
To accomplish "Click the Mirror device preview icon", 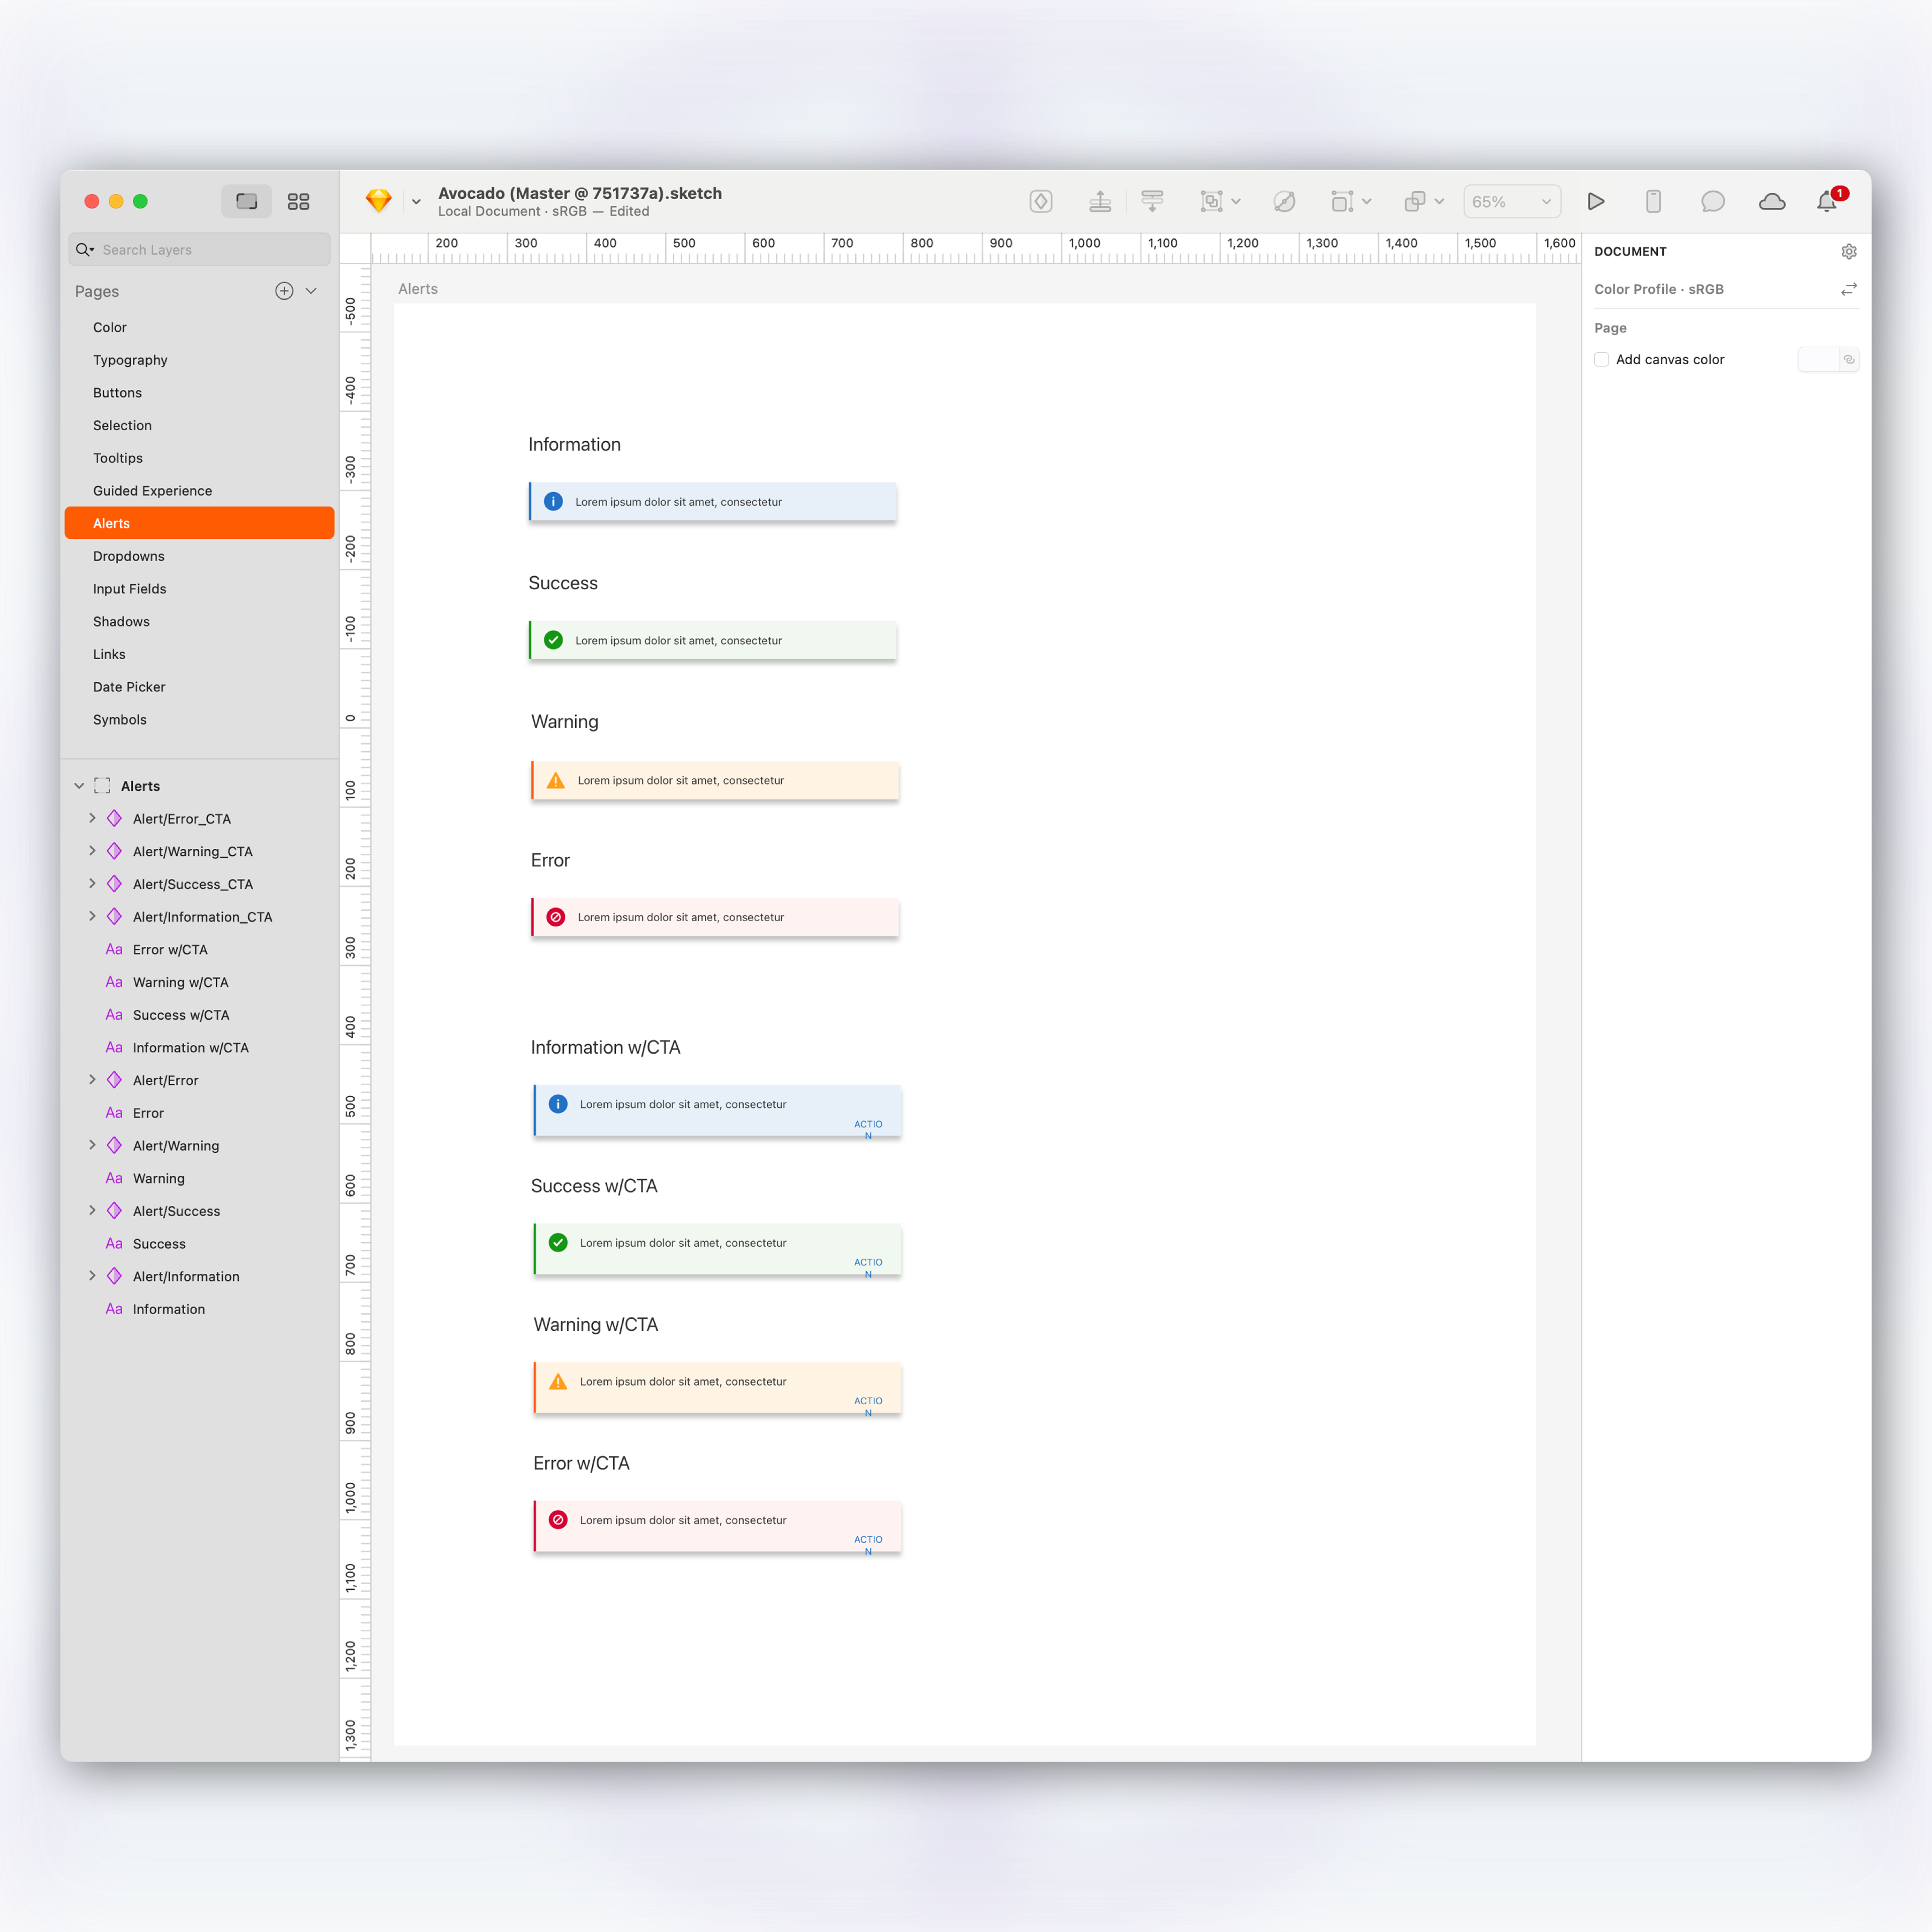I will point(1653,201).
